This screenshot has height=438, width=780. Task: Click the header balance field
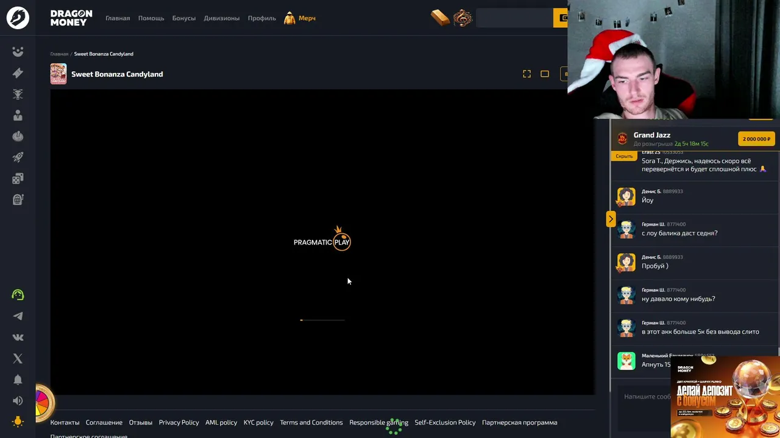click(x=514, y=18)
